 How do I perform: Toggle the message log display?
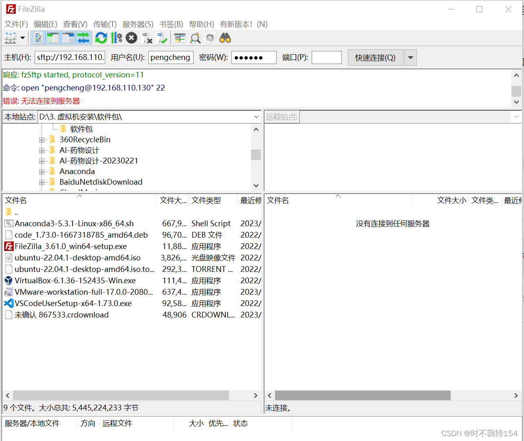pyautogui.click(x=38, y=37)
